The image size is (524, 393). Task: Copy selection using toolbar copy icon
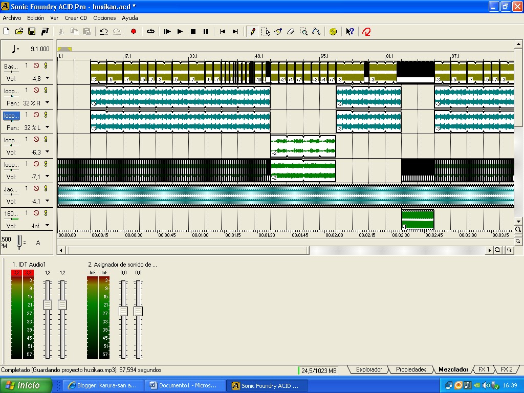(x=74, y=31)
